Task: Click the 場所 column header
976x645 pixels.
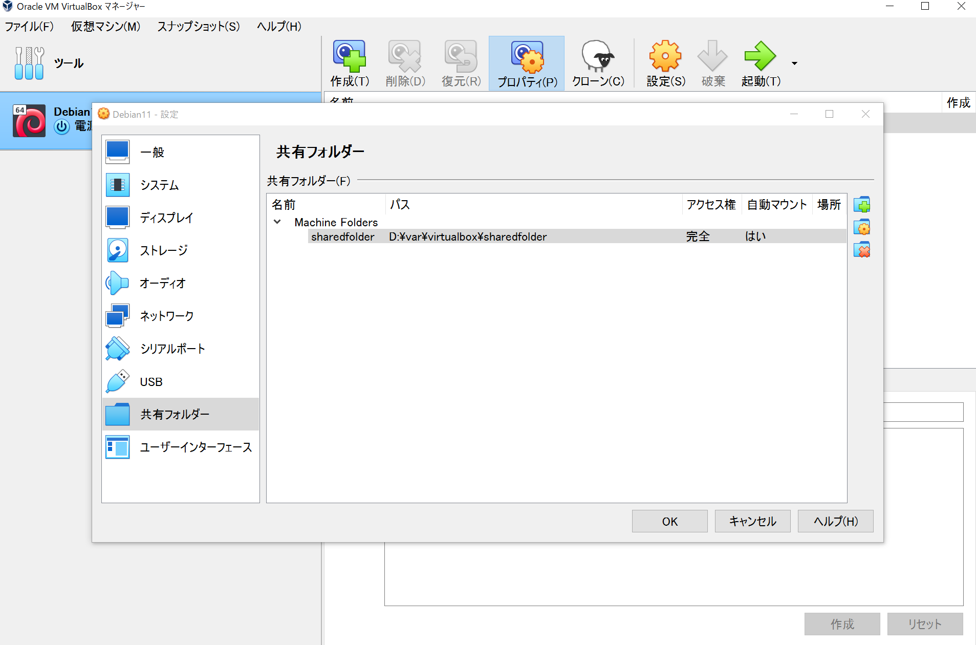Action: pos(829,205)
